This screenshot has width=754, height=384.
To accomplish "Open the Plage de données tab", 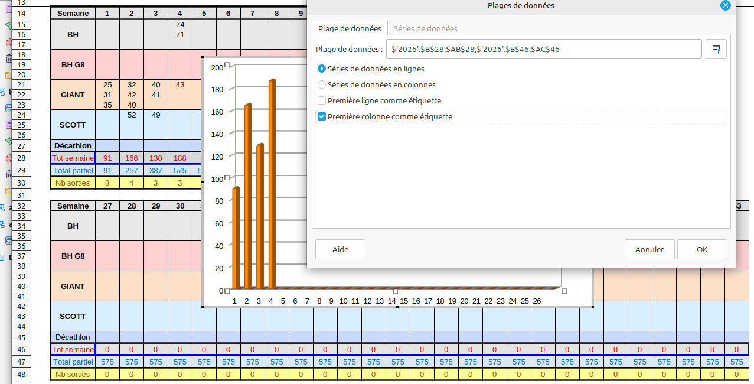I will tap(350, 28).
